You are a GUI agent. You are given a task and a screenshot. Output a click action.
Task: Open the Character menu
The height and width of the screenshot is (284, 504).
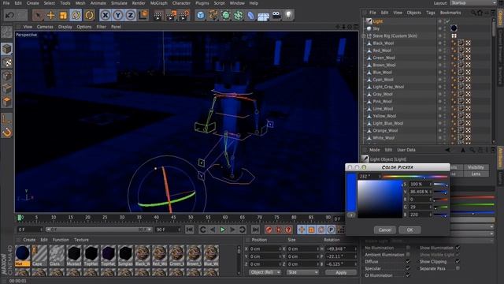pos(181,3)
